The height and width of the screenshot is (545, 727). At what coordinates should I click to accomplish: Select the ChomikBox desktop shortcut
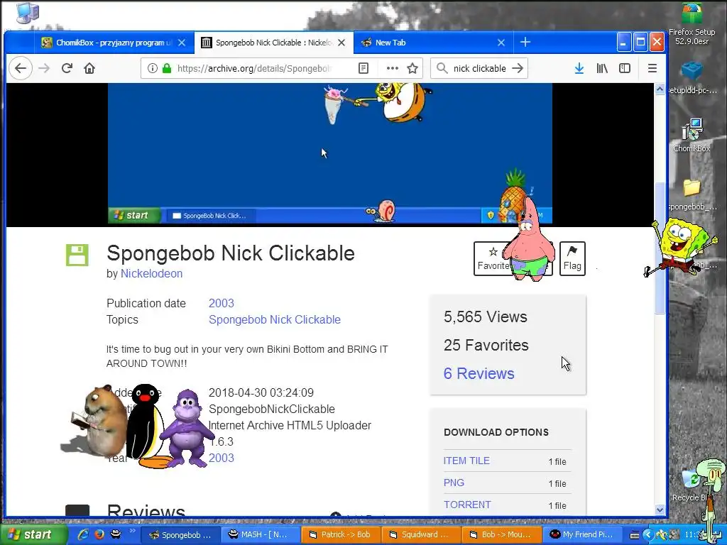692,136
